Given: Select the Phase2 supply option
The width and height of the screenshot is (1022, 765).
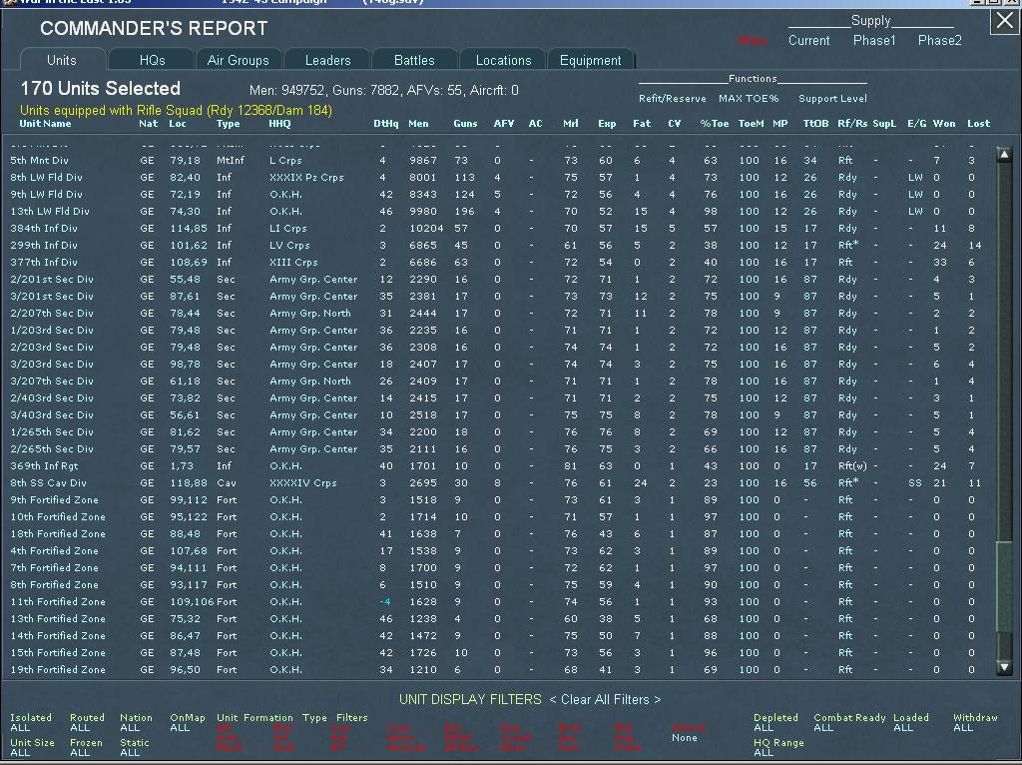Looking at the screenshot, I should (939, 40).
